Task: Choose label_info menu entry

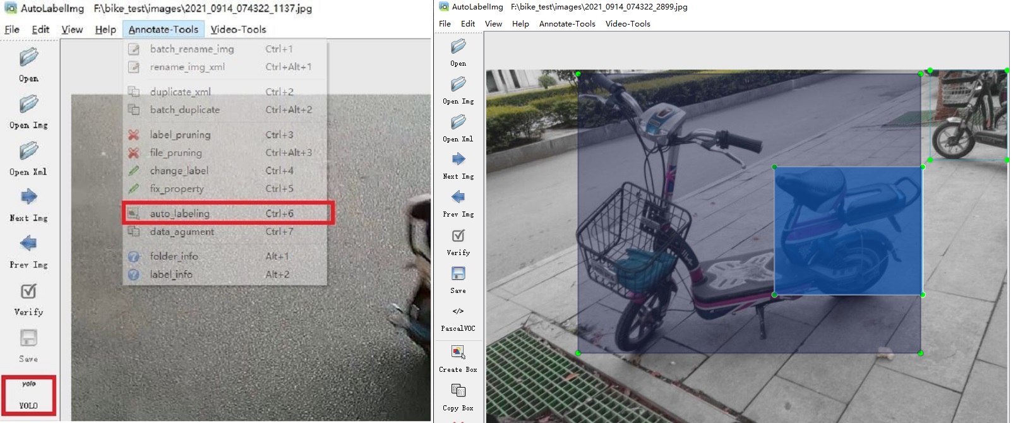Action: pyautogui.click(x=225, y=274)
